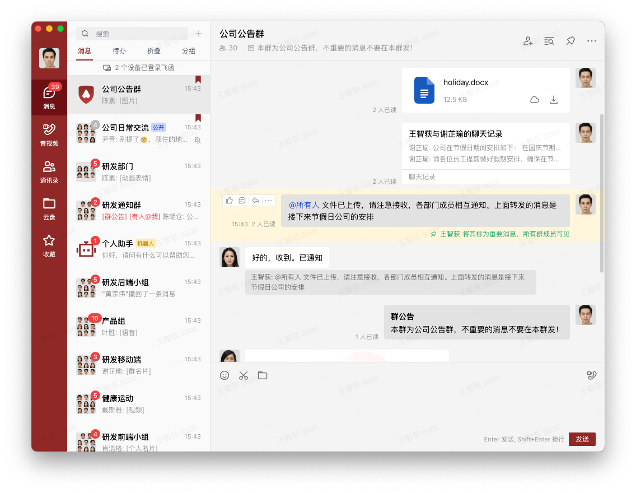The image size is (636, 493).
Task: Open the chat history search icon
Action: click(x=549, y=41)
